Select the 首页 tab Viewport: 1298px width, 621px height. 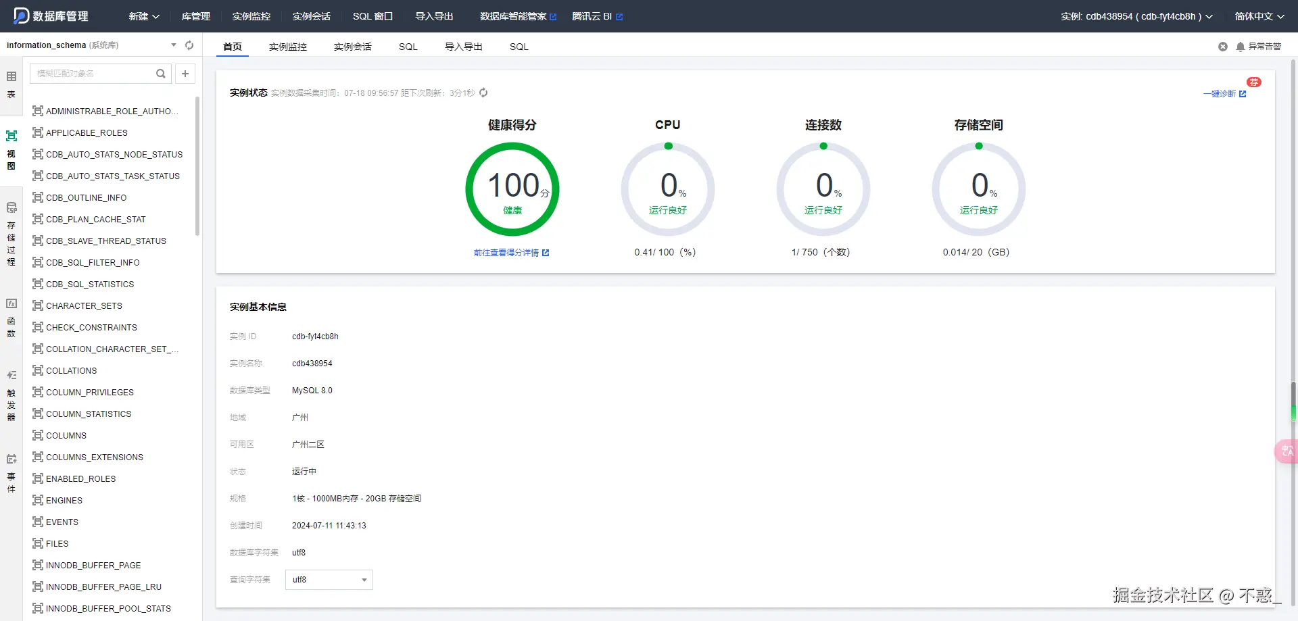[233, 47]
